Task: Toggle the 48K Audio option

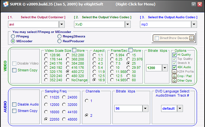Action: (x=174, y=67)
